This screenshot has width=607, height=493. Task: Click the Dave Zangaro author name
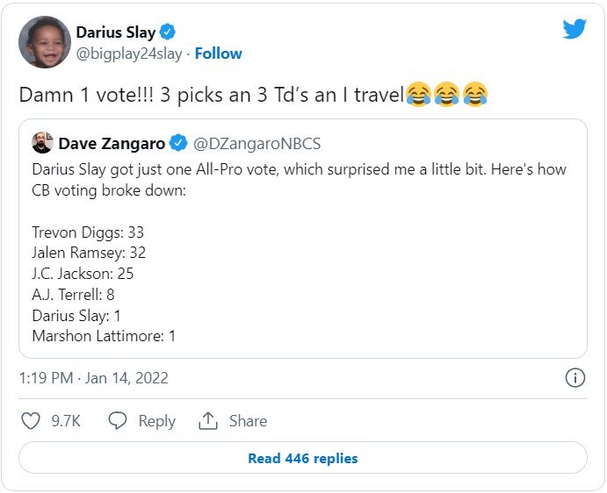pos(112,142)
